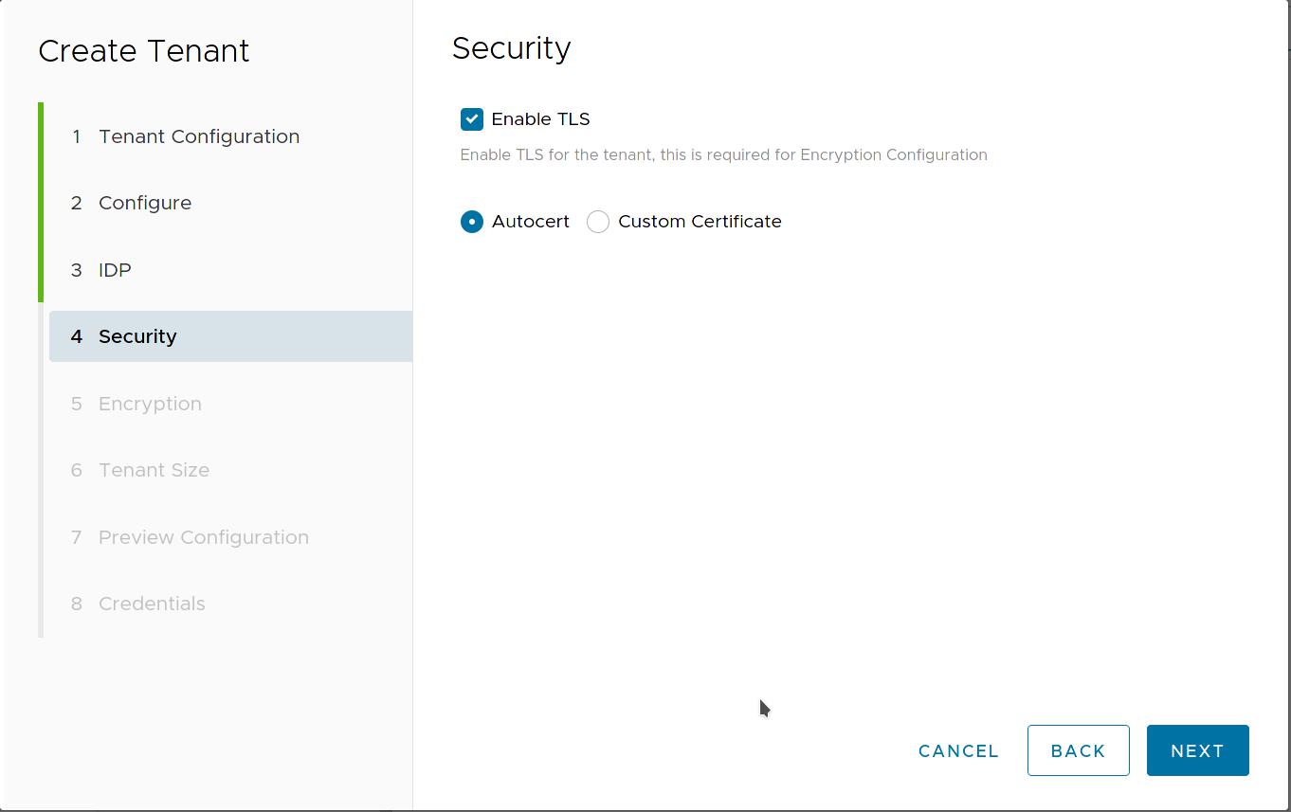Click the checkmark inside Enable TLS box
This screenshot has width=1291, height=812.
coord(471,118)
